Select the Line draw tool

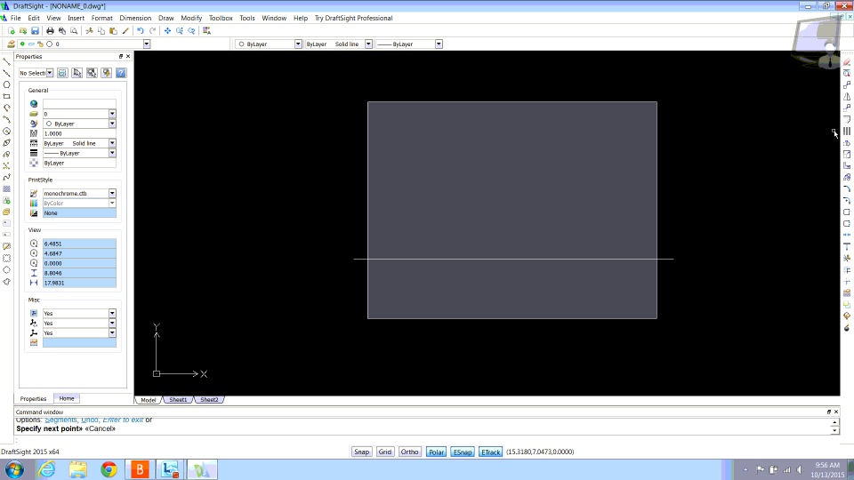click(6, 61)
